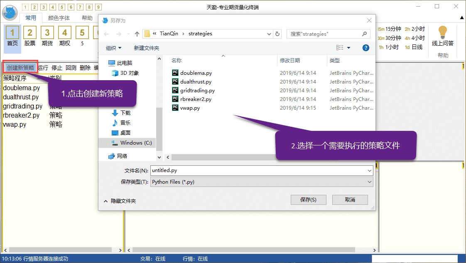Open the 组织 dropdown menu
Screen dimensions: 466x263
tap(114, 48)
